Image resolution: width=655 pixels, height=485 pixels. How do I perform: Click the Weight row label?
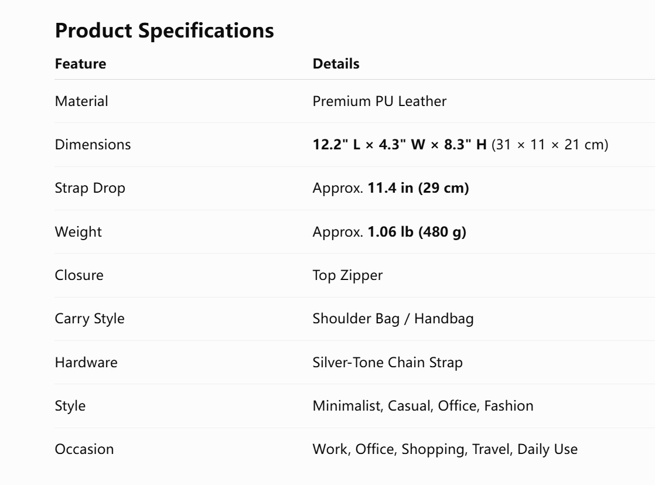[78, 232]
